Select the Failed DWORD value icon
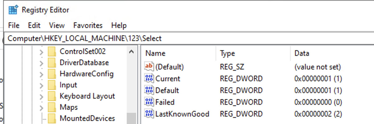This screenshot has width=374, height=124. click(x=149, y=102)
